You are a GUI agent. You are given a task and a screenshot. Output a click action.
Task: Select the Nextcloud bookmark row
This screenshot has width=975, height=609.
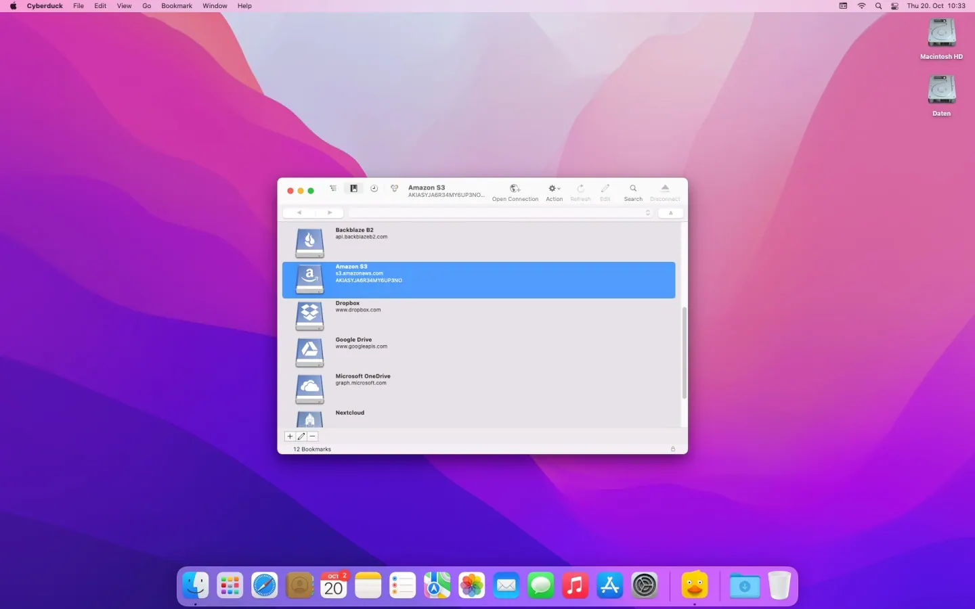click(479, 418)
